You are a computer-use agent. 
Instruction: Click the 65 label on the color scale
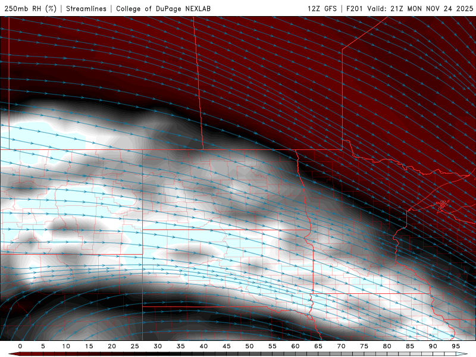[318, 346]
